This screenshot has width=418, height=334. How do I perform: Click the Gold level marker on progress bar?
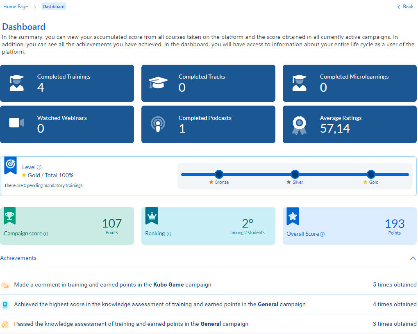(x=371, y=174)
